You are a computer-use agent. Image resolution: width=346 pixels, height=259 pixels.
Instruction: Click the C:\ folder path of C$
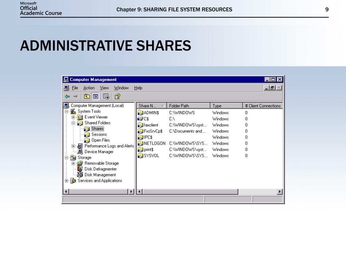click(x=172, y=119)
